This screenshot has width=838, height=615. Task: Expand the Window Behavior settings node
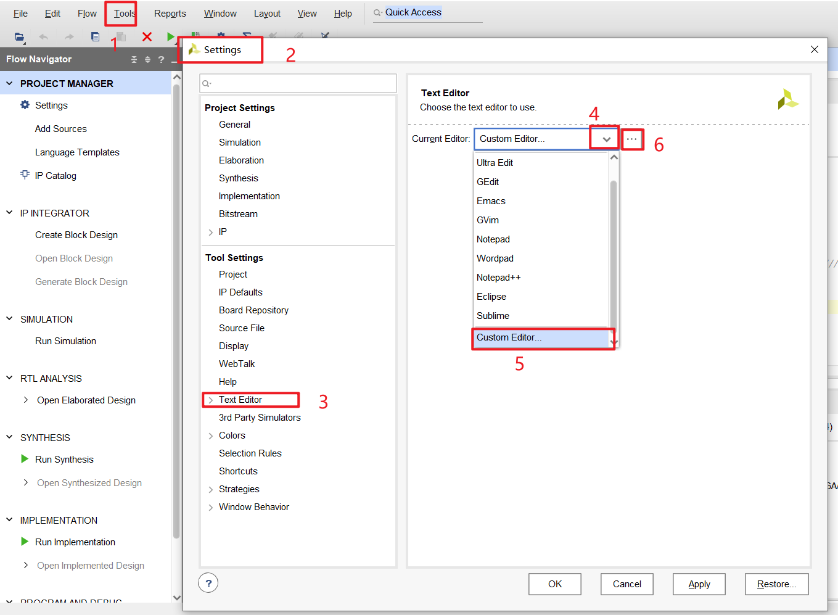pyautogui.click(x=211, y=507)
